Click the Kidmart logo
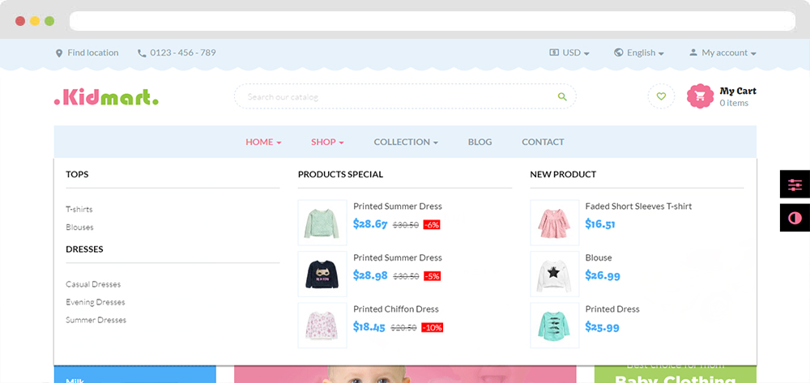Screen dimensions: 810x383 coord(106,96)
